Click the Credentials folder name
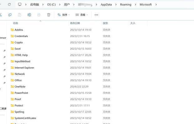Viewport: 194px width, 124px height. pyautogui.click(x=21, y=36)
